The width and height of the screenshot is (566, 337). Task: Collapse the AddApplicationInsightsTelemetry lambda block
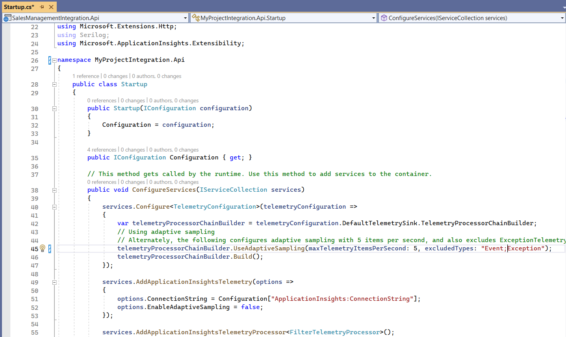(54, 282)
